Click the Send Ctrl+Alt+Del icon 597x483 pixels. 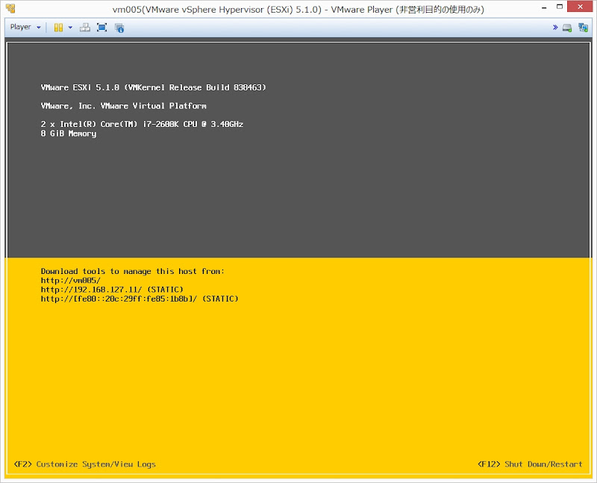(85, 28)
